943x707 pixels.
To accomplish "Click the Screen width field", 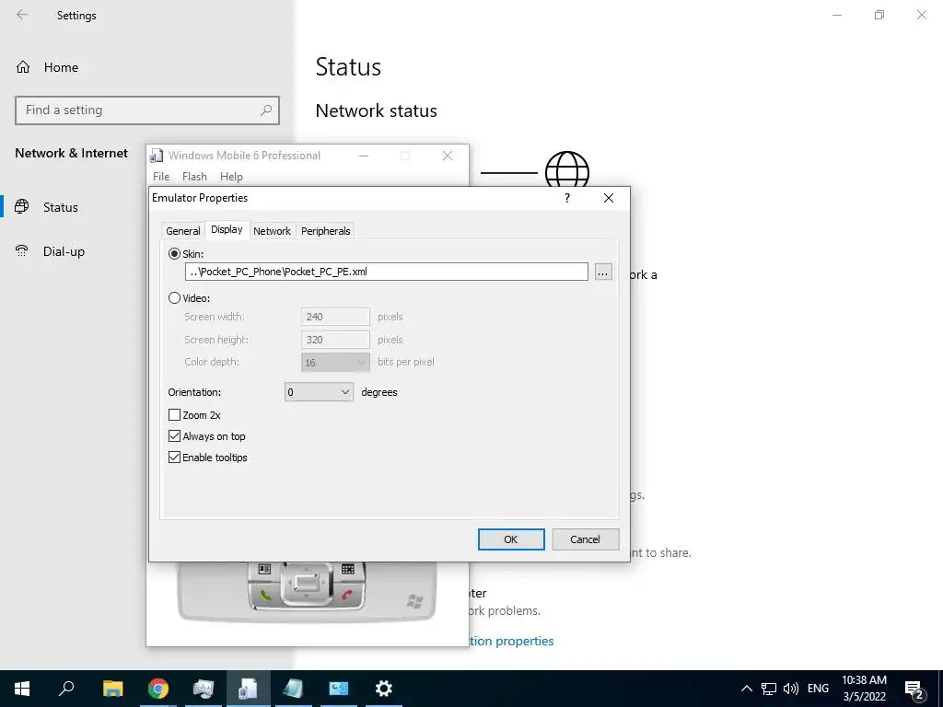I will (335, 317).
